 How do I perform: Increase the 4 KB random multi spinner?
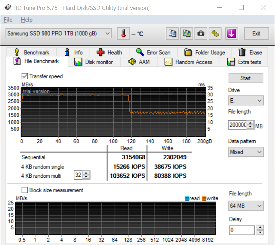(x=86, y=173)
